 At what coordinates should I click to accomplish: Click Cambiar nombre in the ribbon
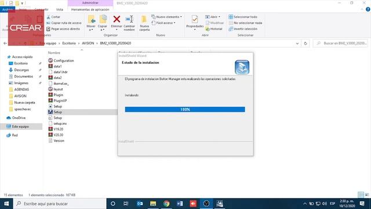(129, 23)
